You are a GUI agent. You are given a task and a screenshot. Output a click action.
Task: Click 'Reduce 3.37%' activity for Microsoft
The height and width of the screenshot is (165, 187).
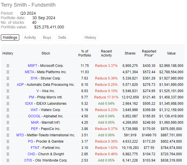click(x=106, y=66)
